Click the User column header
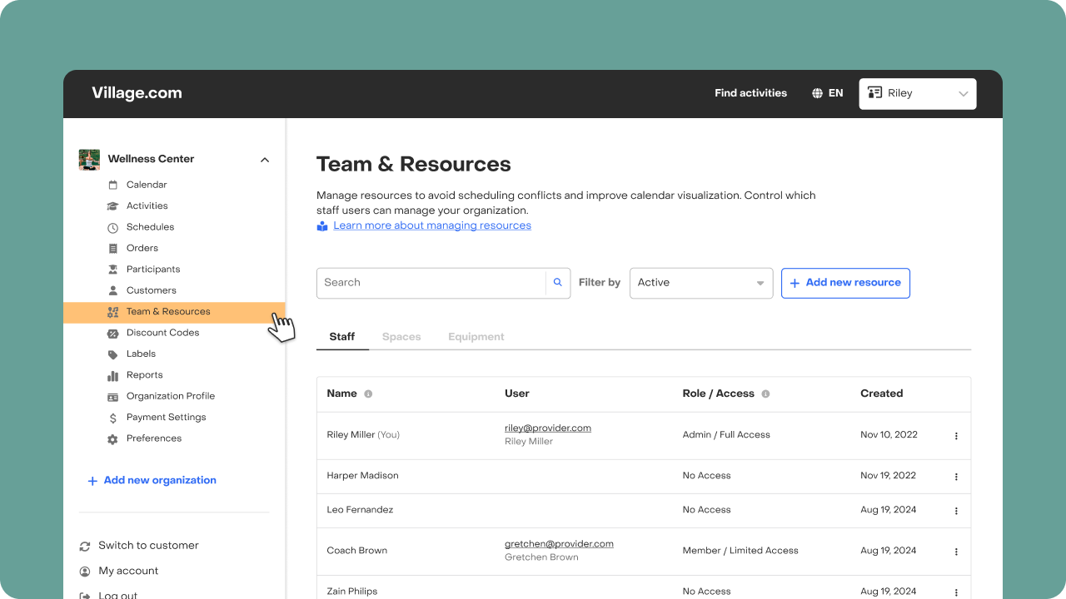This screenshot has width=1066, height=599. (517, 394)
